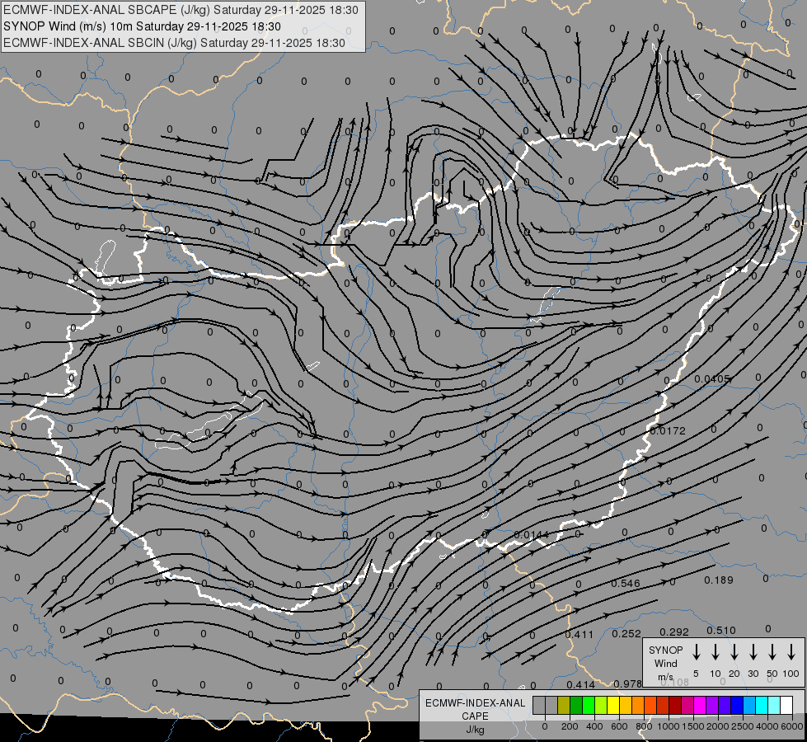The width and height of the screenshot is (807, 742).
Task: Click the 4000 tick label on CAPE scale
Action: [x=767, y=726]
